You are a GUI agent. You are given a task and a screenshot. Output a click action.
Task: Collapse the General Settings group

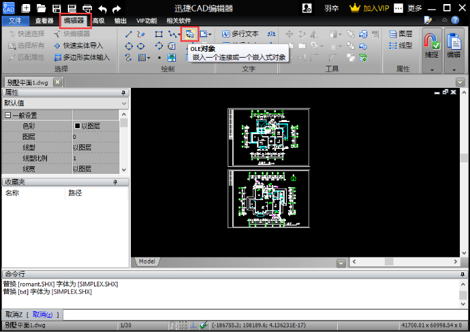[x=8, y=115]
